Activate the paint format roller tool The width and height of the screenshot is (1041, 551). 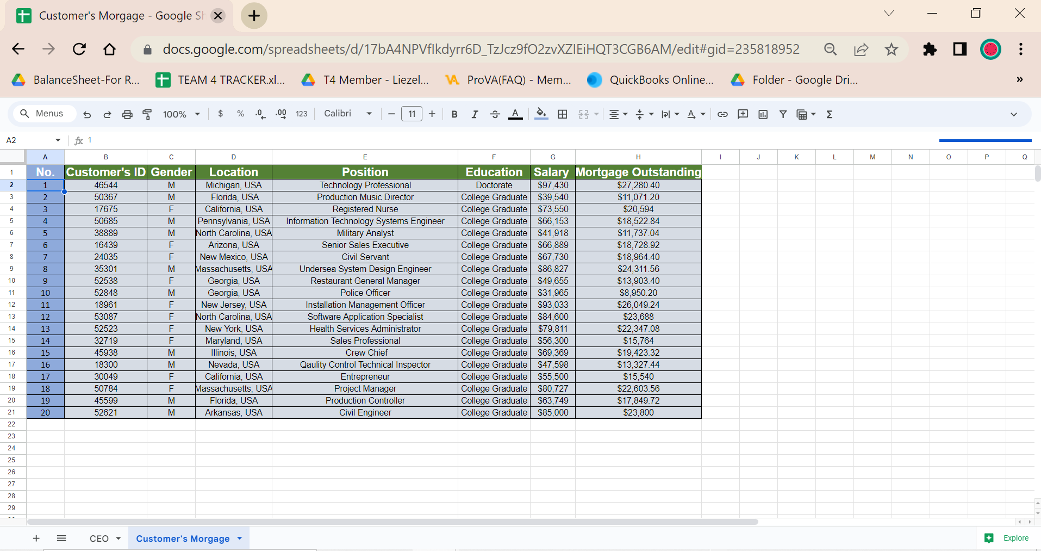pyautogui.click(x=147, y=114)
